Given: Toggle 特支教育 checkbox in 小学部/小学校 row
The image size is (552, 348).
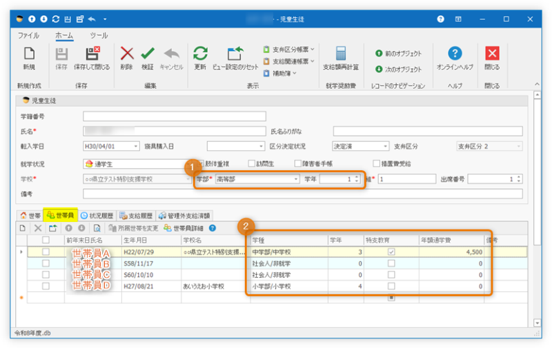Looking at the screenshot, I should (391, 286).
